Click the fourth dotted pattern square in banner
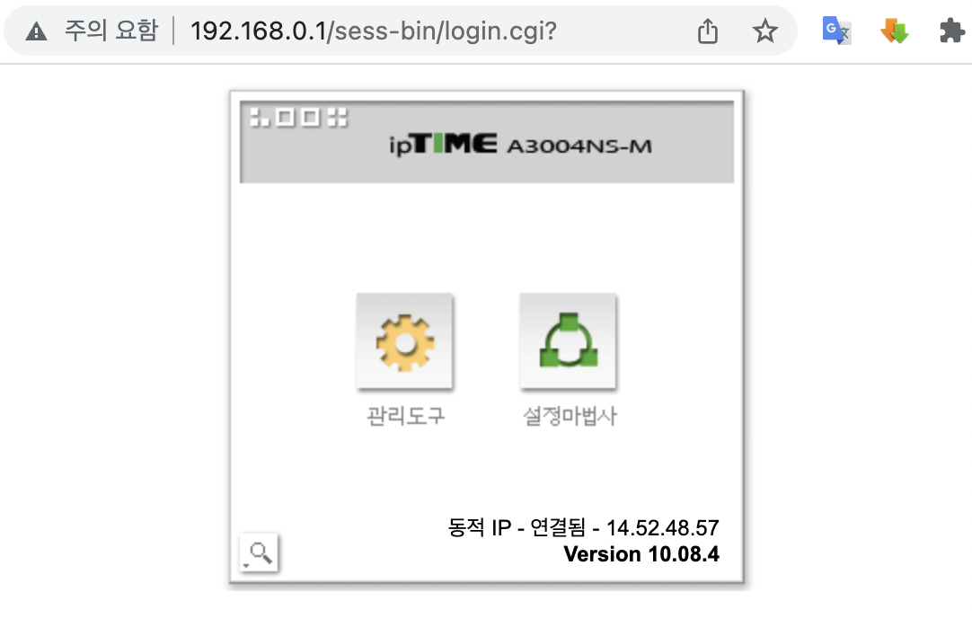 coord(337,117)
